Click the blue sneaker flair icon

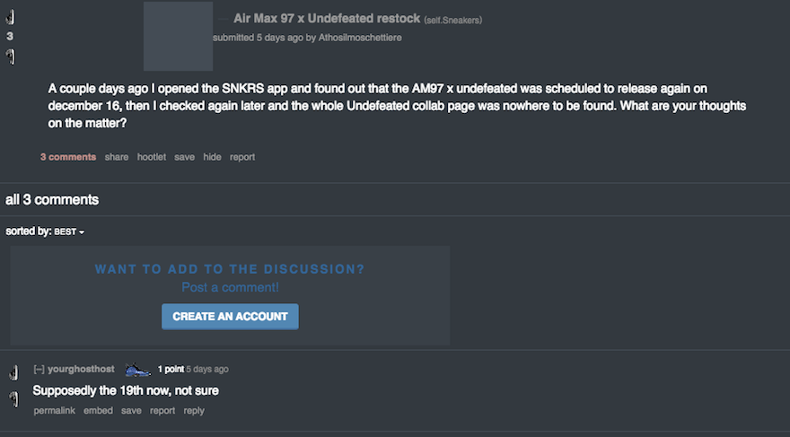point(137,369)
